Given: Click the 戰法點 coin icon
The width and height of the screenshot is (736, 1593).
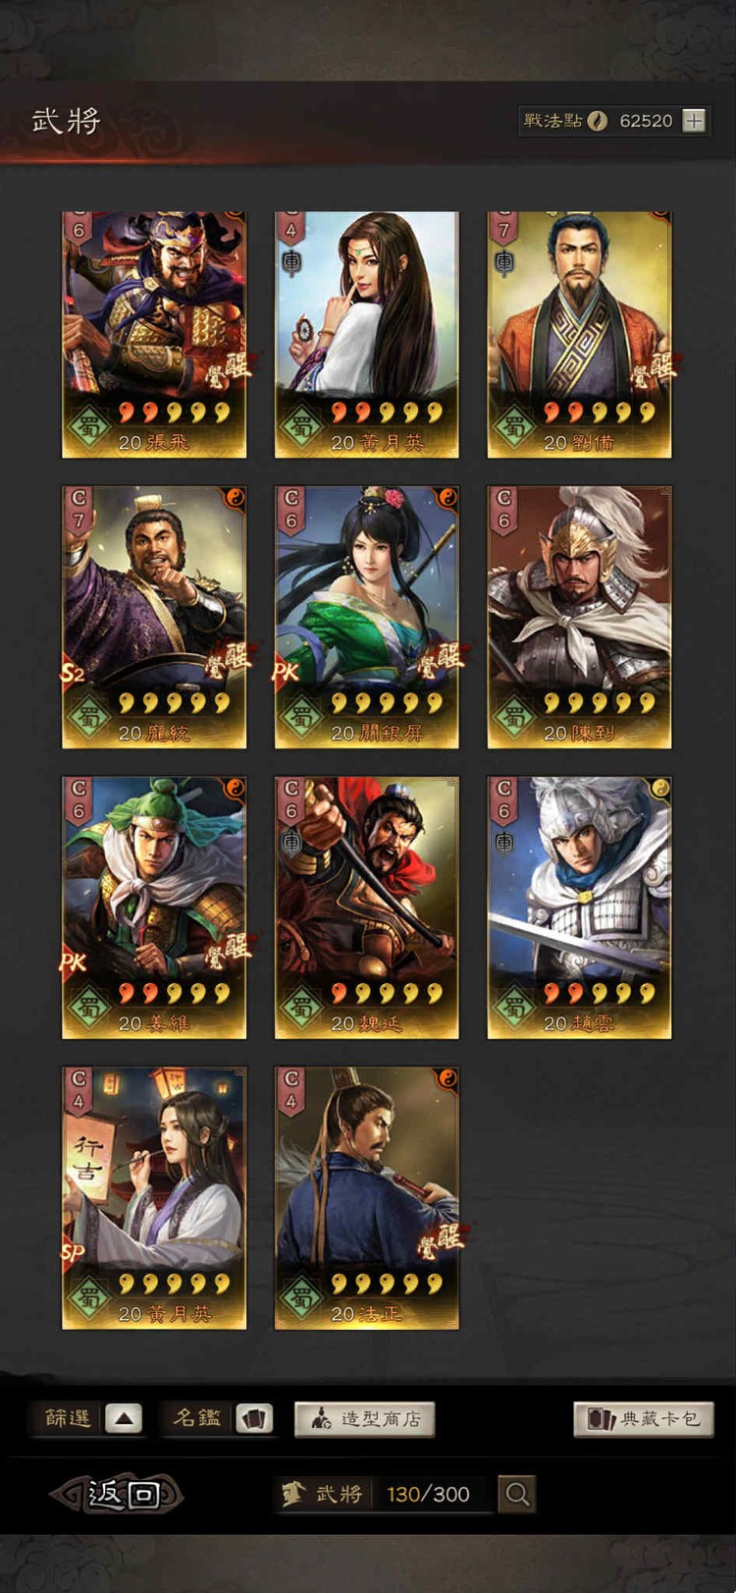Looking at the screenshot, I should tap(597, 121).
